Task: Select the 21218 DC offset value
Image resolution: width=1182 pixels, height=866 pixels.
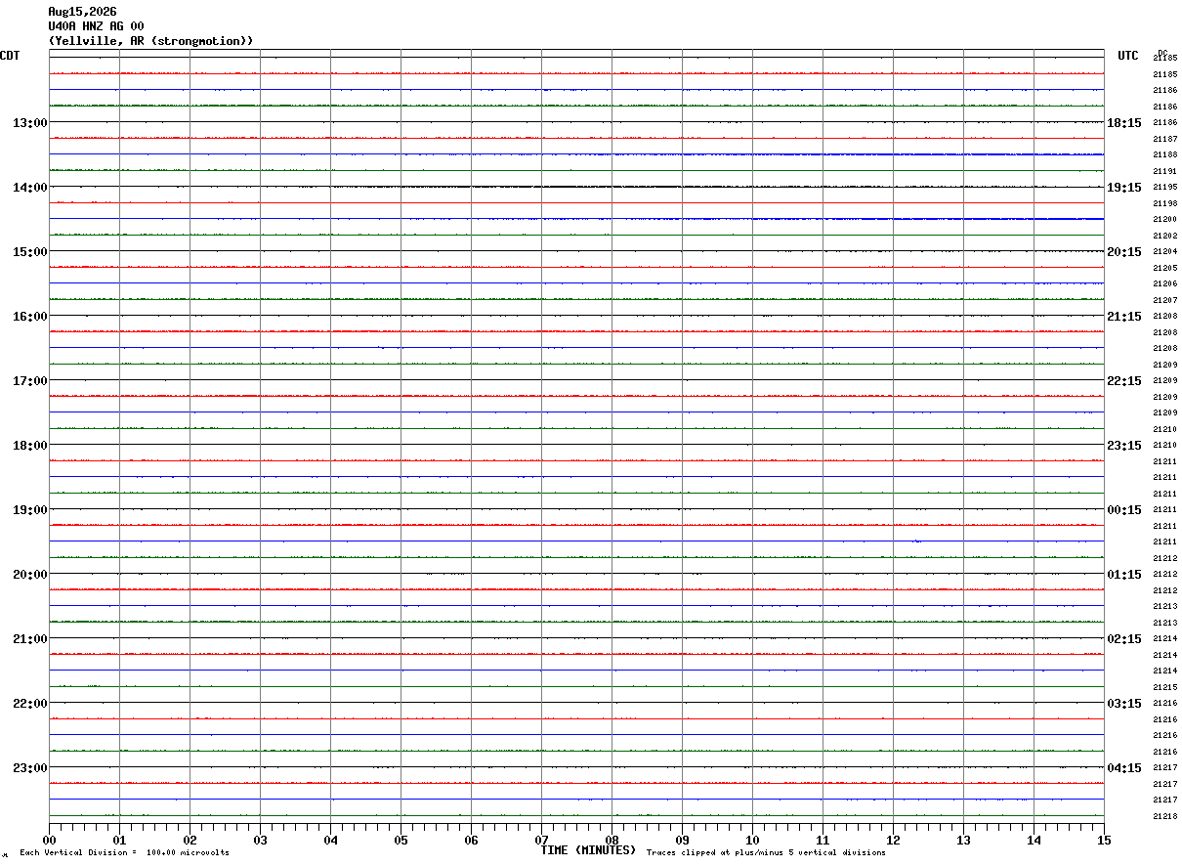Action: point(1164,816)
